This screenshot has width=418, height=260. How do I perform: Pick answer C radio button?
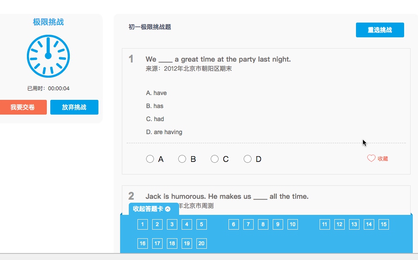point(215,159)
